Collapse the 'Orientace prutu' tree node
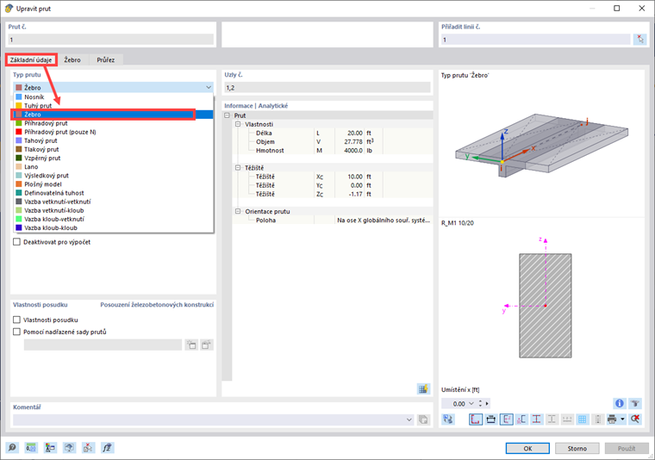 (x=238, y=211)
